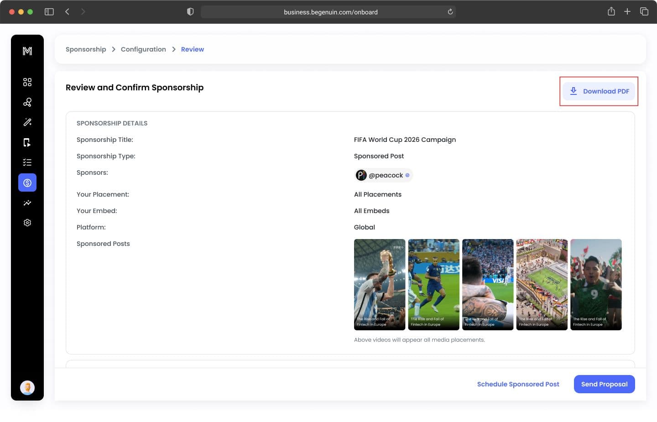The height and width of the screenshot is (422, 657).
Task: Click the Download PDF button
Action: tap(599, 91)
